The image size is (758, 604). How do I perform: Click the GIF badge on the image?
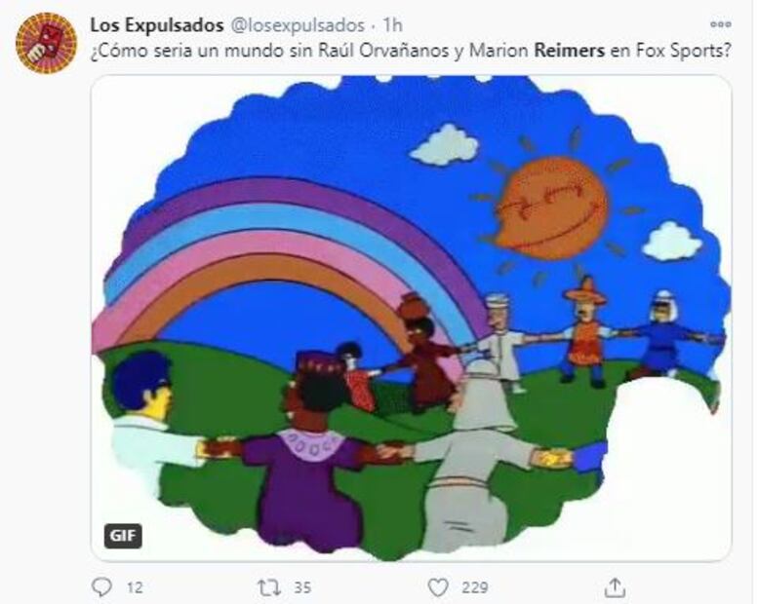point(123,536)
